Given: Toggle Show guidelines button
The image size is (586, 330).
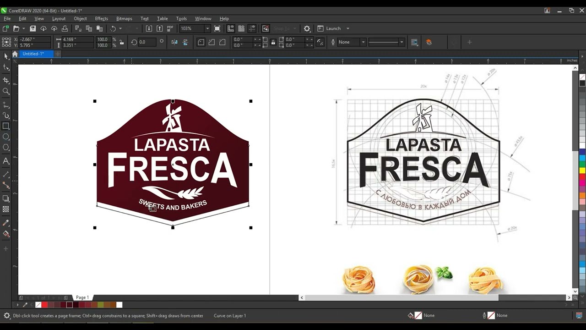Looking at the screenshot, I should pyautogui.click(x=252, y=28).
